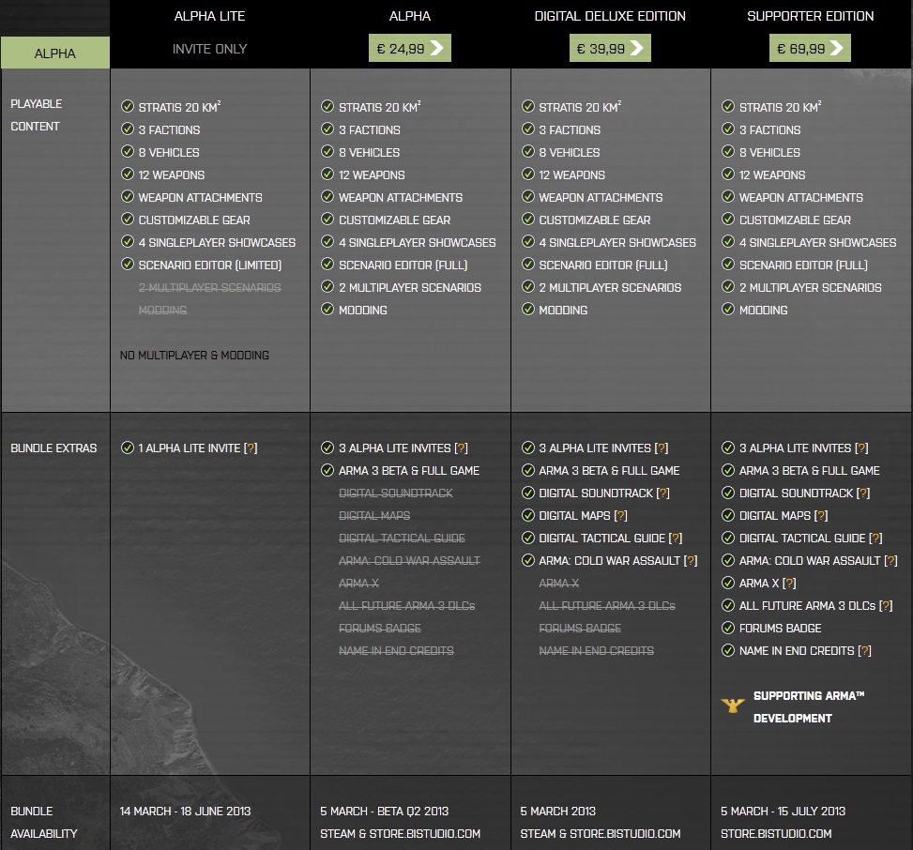Buy Digital Deluxe Edition for € 39,99
913x850 pixels.
point(610,49)
